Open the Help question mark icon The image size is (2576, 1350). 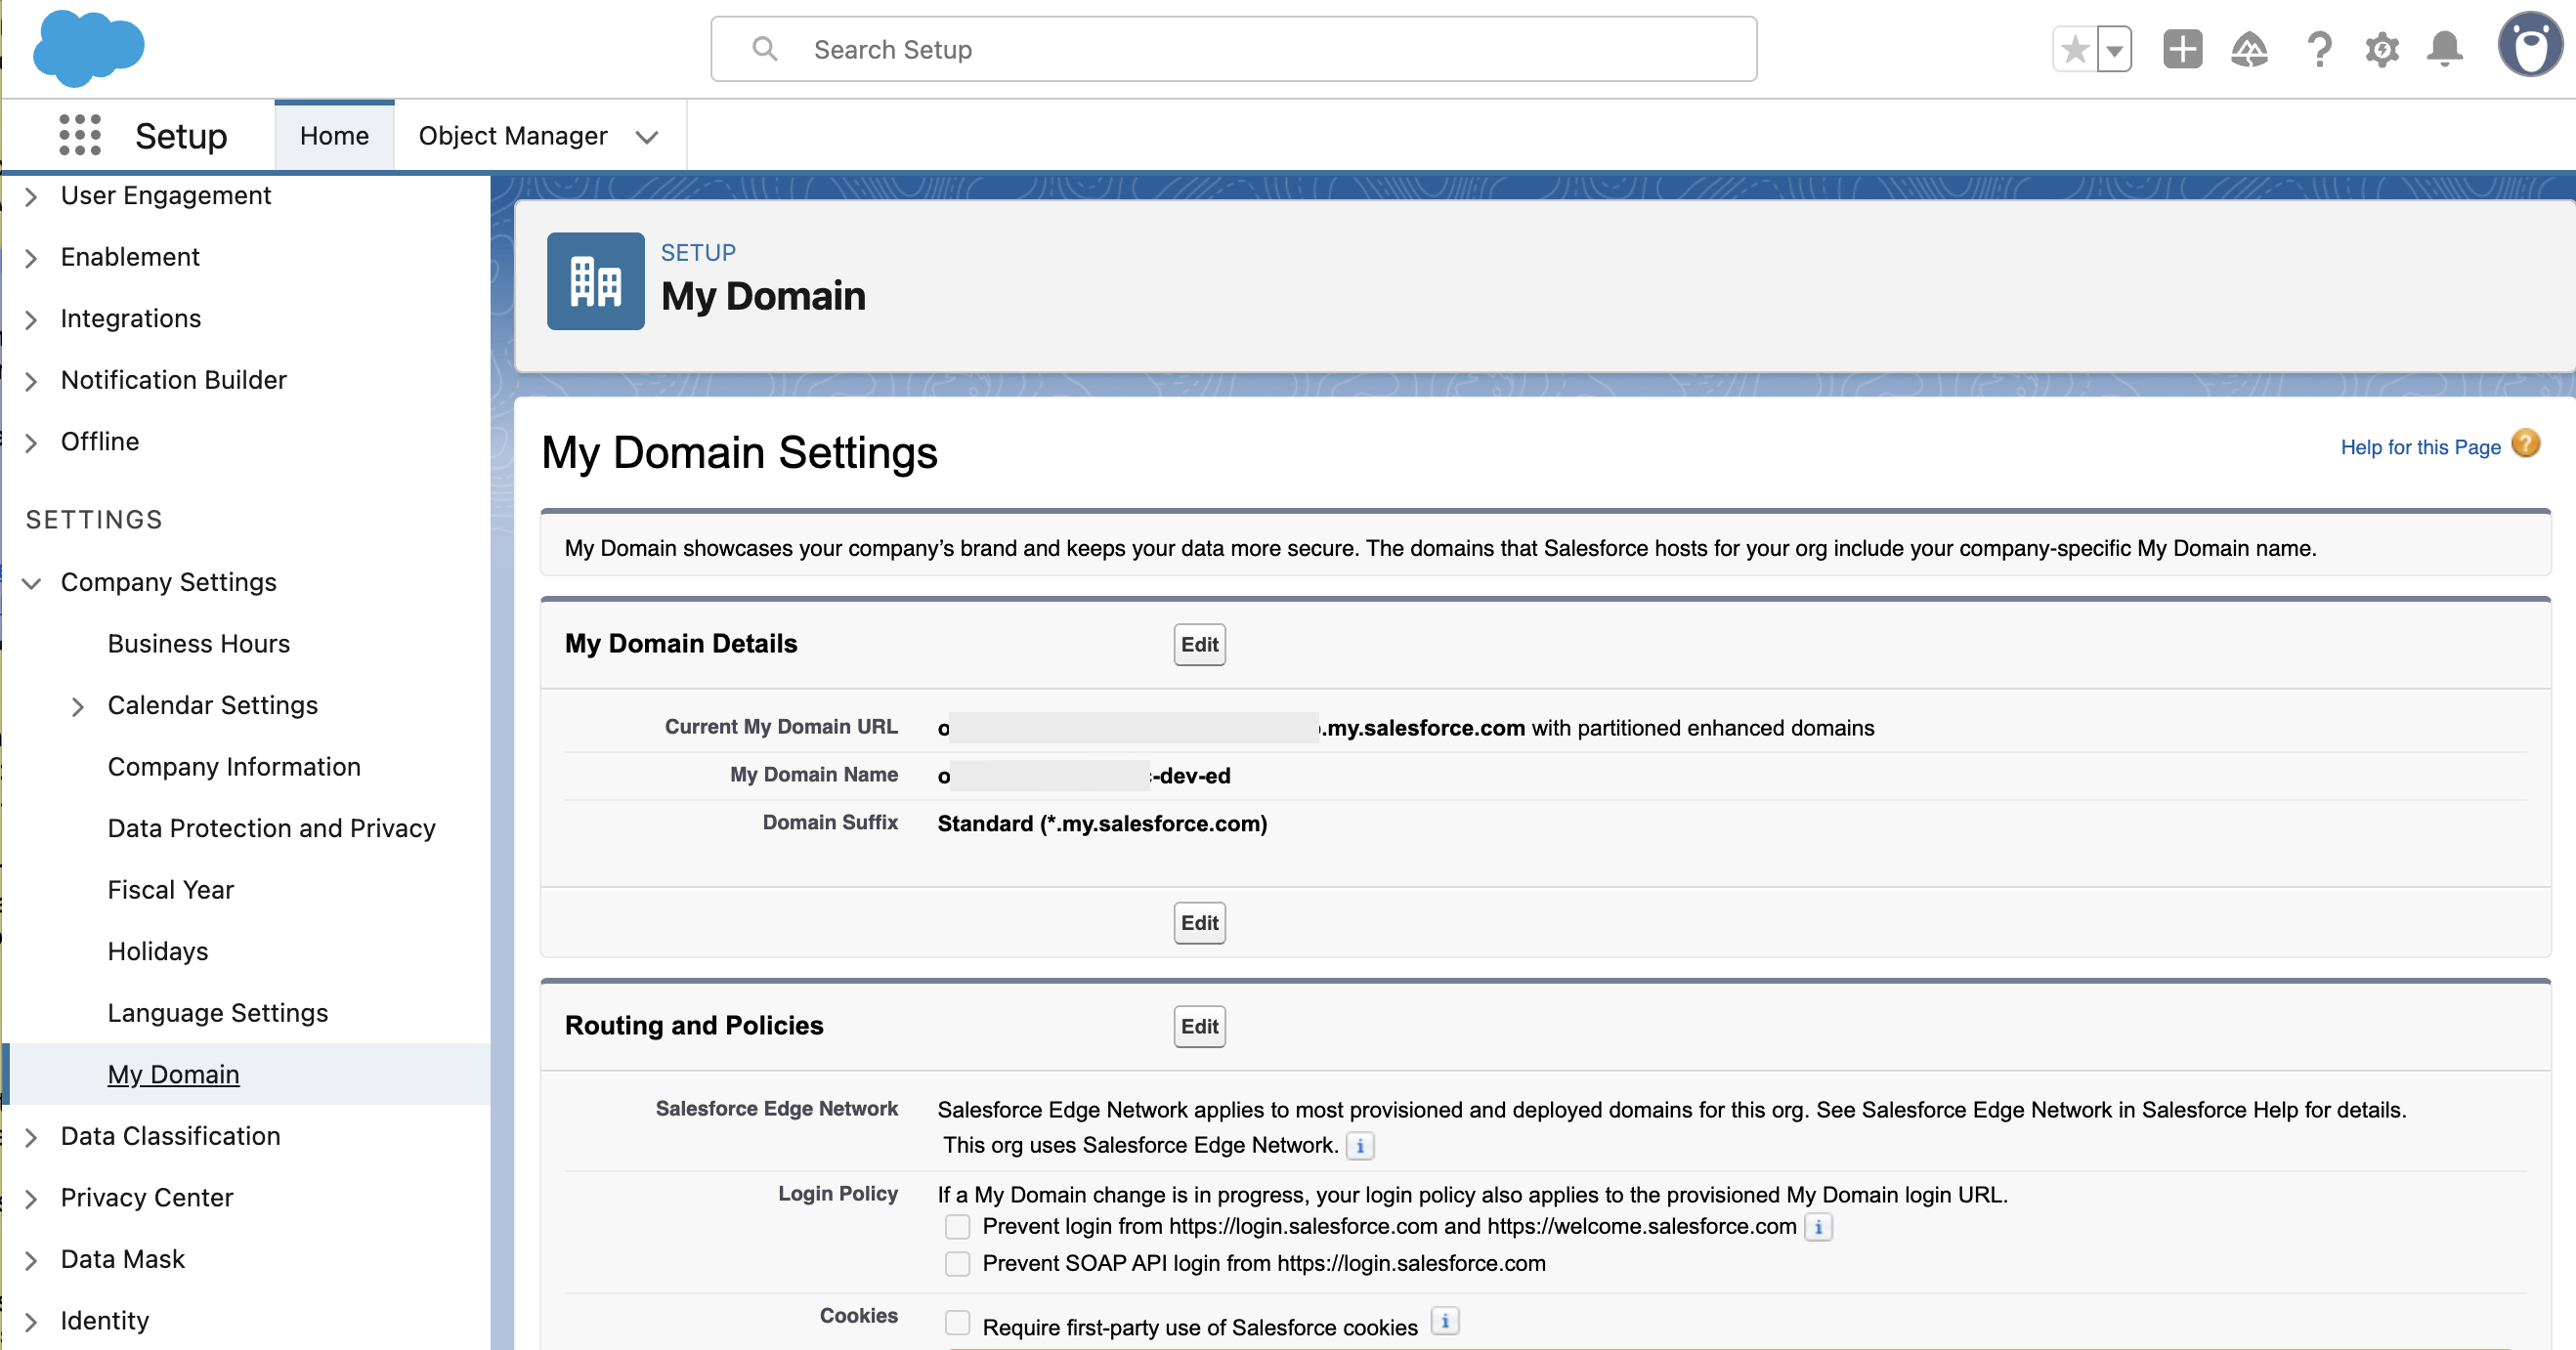[x=2319, y=49]
